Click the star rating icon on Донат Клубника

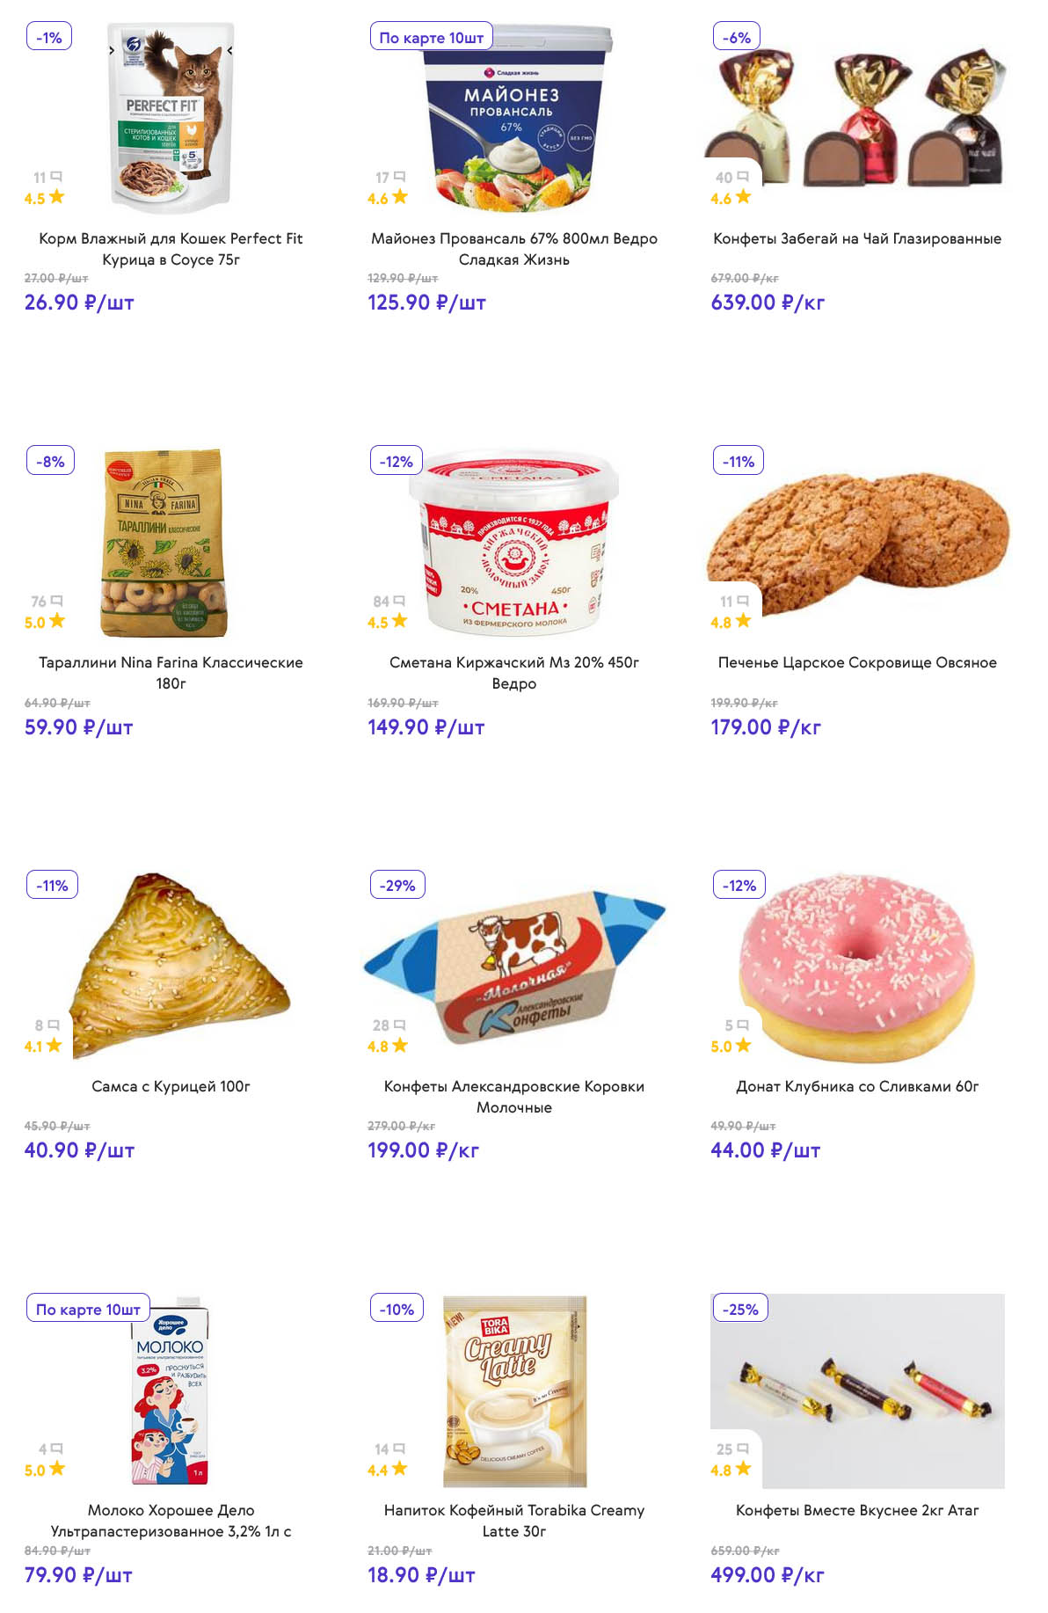pyautogui.click(x=744, y=1045)
